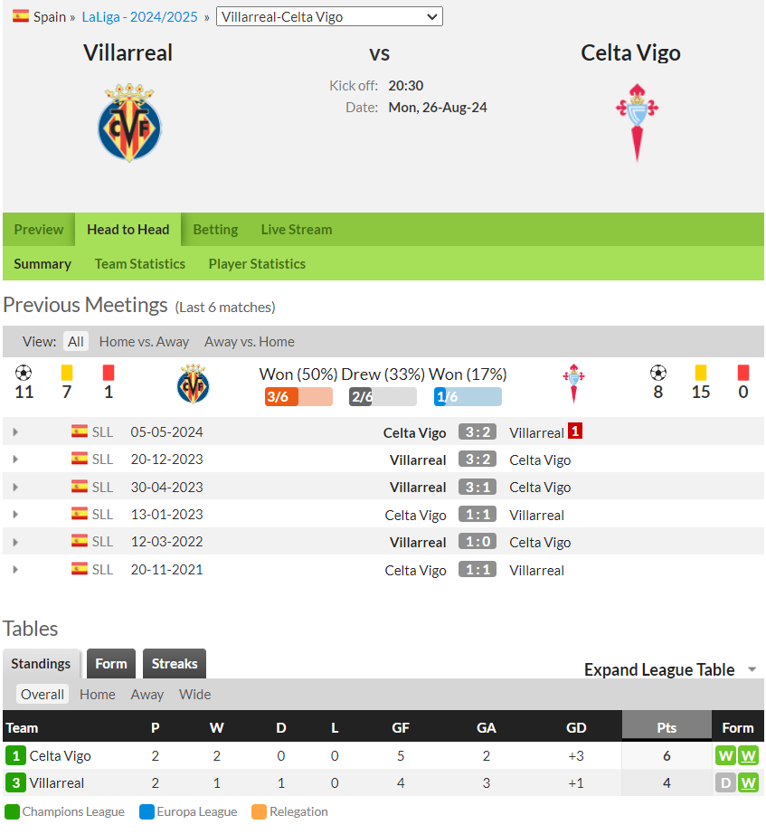Click Celta Vigo's yellow card icon in head-to-head stats

click(701, 373)
